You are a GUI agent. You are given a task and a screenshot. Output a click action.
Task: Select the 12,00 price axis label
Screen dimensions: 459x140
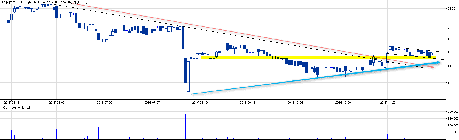point(451,83)
